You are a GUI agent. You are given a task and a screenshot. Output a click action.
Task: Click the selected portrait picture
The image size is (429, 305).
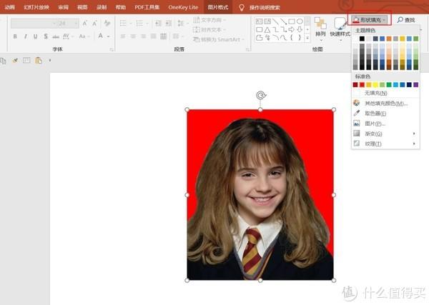click(x=260, y=194)
